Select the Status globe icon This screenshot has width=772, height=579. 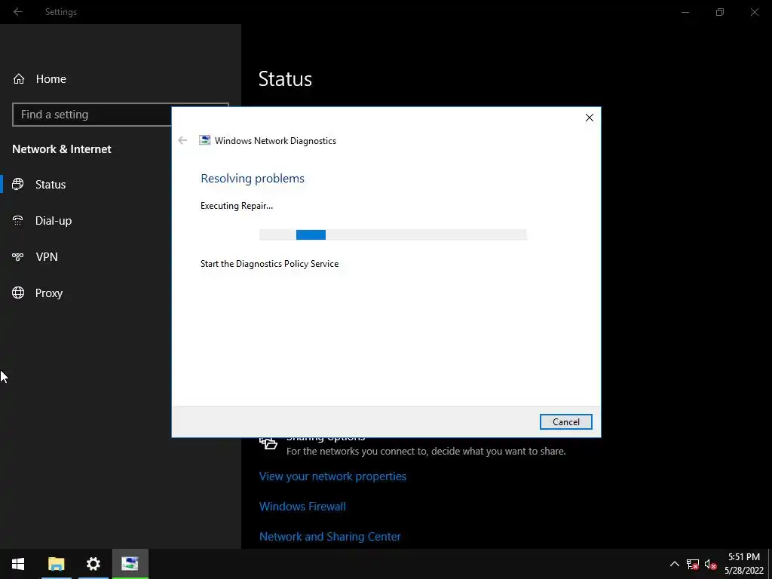(18, 184)
